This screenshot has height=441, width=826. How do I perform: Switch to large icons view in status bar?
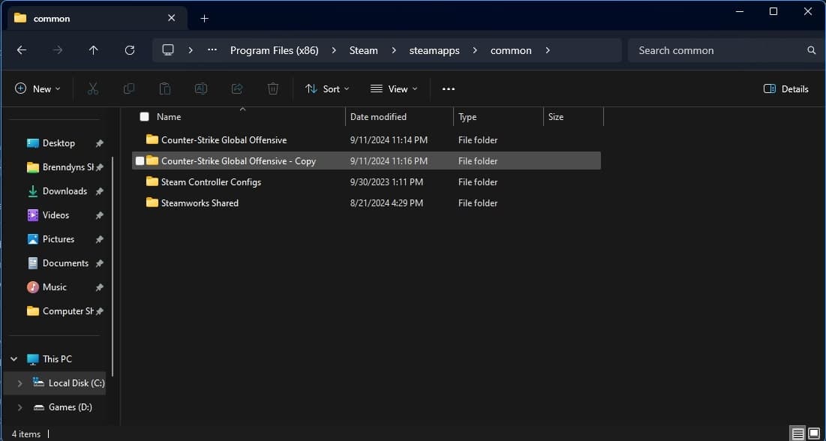tap(814, 433)
